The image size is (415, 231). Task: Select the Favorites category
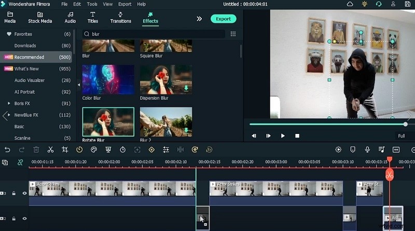coord(36,34)
